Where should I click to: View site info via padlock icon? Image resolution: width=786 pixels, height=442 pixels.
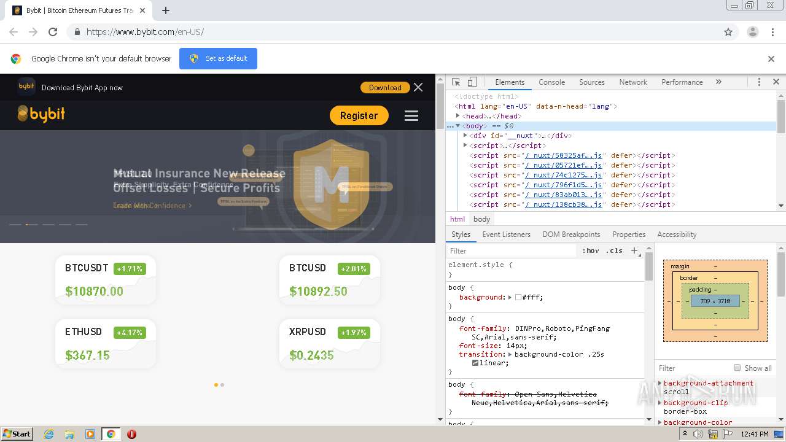pos(77,32)
